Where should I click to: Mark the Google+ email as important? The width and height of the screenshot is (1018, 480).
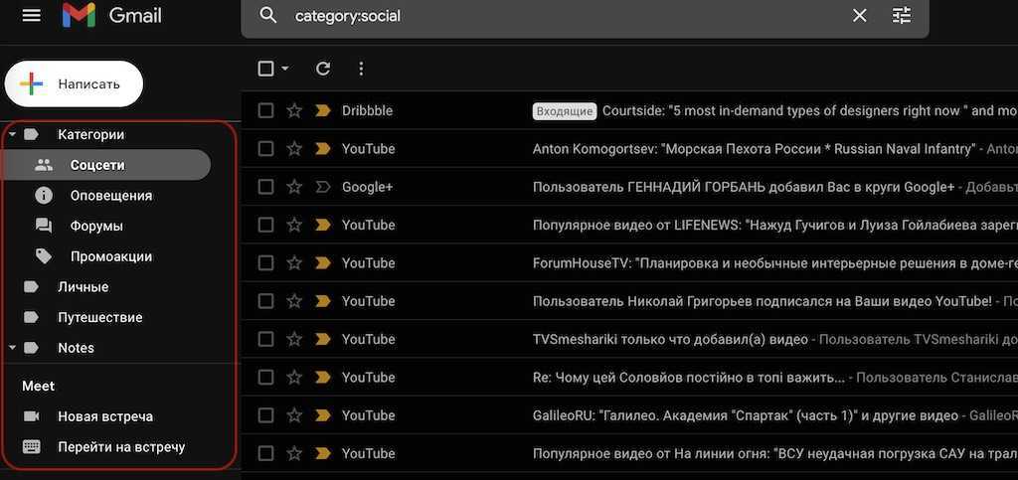(x=323, y=187)
